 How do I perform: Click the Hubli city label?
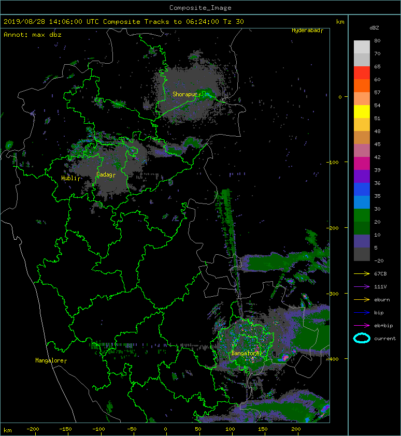coord(70,178)
